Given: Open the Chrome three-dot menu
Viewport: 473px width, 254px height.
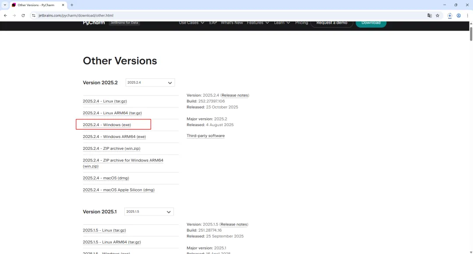Looking at the screenshot, I should [467, 15].
